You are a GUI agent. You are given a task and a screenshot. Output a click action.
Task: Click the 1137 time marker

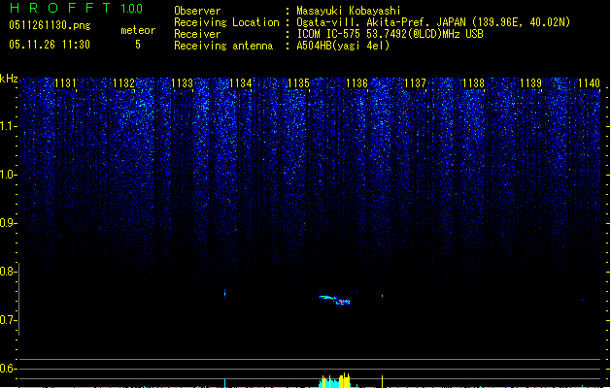pyautogui.click(x=415, y=83)
